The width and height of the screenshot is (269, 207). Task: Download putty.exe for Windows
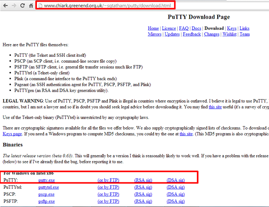click(46, 180)
